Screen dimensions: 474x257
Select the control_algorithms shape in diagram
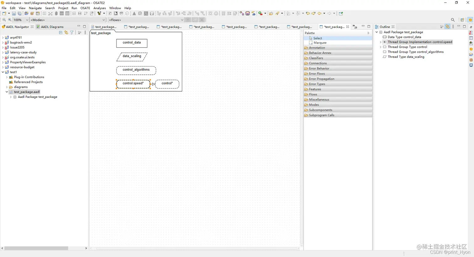pos(136,70)
